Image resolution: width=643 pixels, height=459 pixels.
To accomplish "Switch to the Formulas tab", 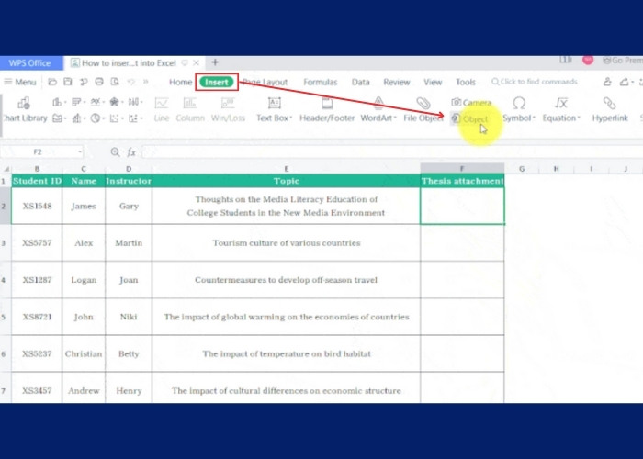I will point(321,82).
